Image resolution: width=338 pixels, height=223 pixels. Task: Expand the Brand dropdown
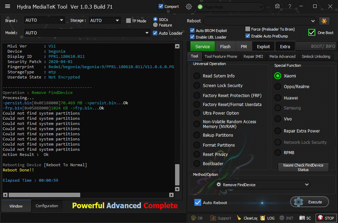click(x=44, y=20)
